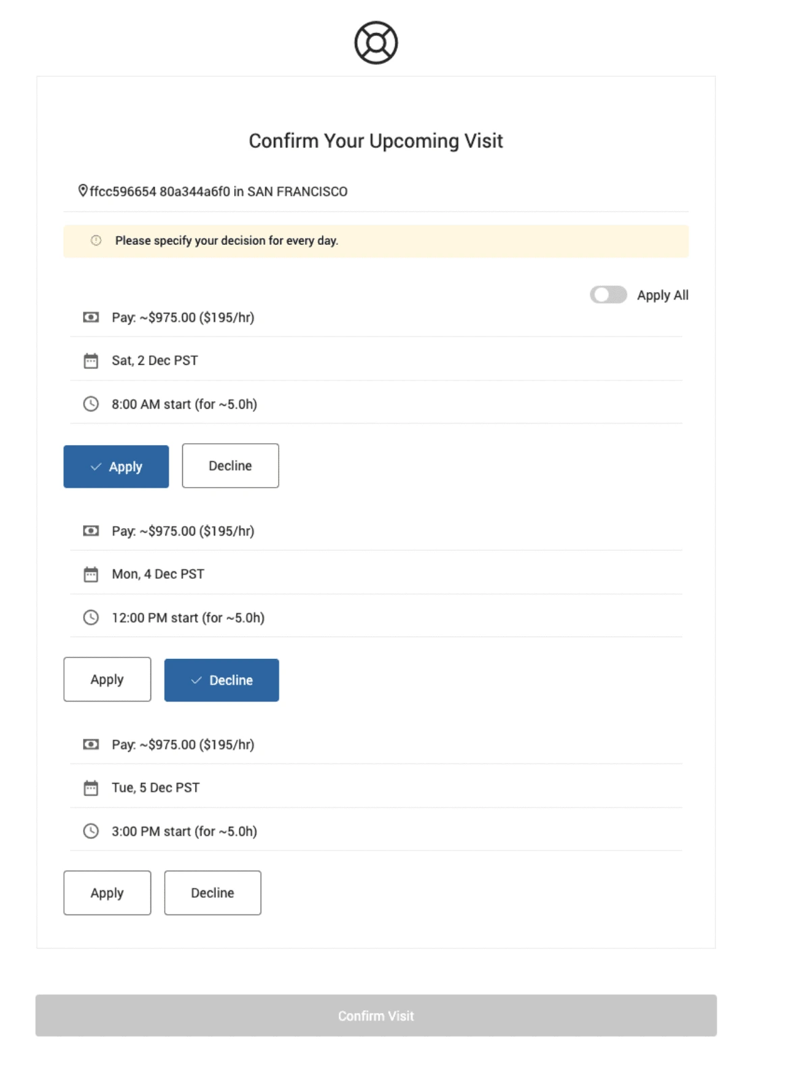This screenshot has height=1067, width=799.
Task: Click the lifebuoy logo at top
Action: point(376,43)
